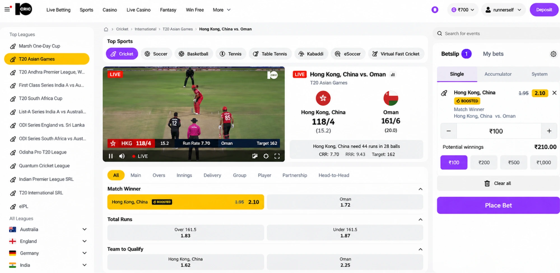Select Basketball sport chip

point(194,54)
